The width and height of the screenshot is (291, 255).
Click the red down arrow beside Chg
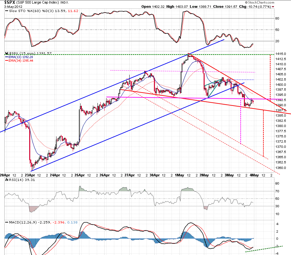[273, 7]
